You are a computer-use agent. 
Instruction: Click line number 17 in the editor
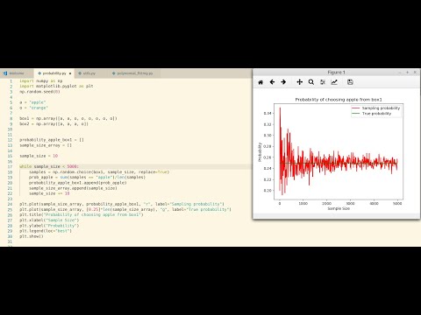11,166
